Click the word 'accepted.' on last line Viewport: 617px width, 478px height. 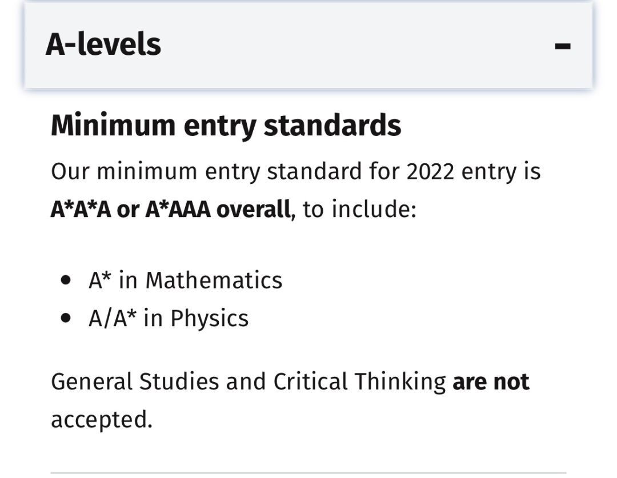(102, 420)
